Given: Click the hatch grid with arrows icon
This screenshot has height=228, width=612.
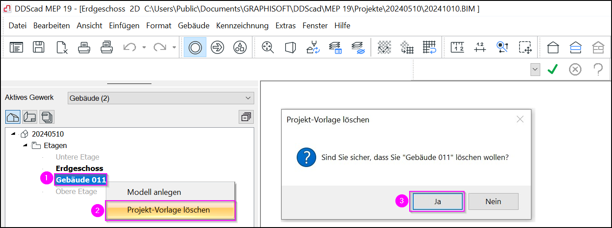Looking at the screenshot, I should [384, 47].
